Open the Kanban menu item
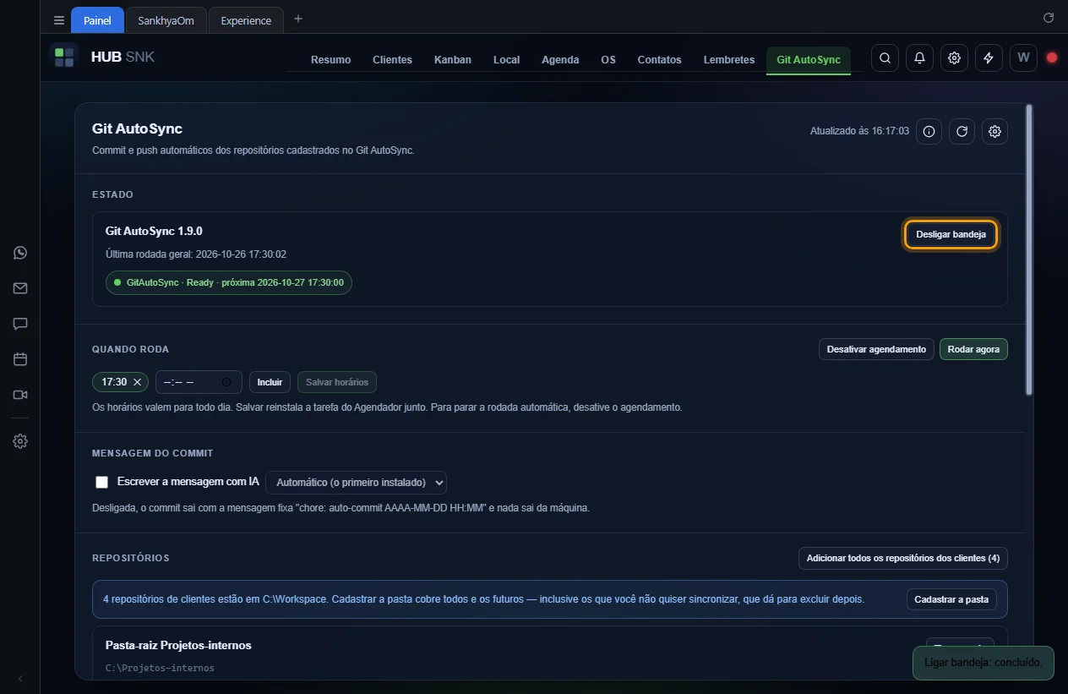This screenshot has width=1068, height=694. [x=453, y=59]
